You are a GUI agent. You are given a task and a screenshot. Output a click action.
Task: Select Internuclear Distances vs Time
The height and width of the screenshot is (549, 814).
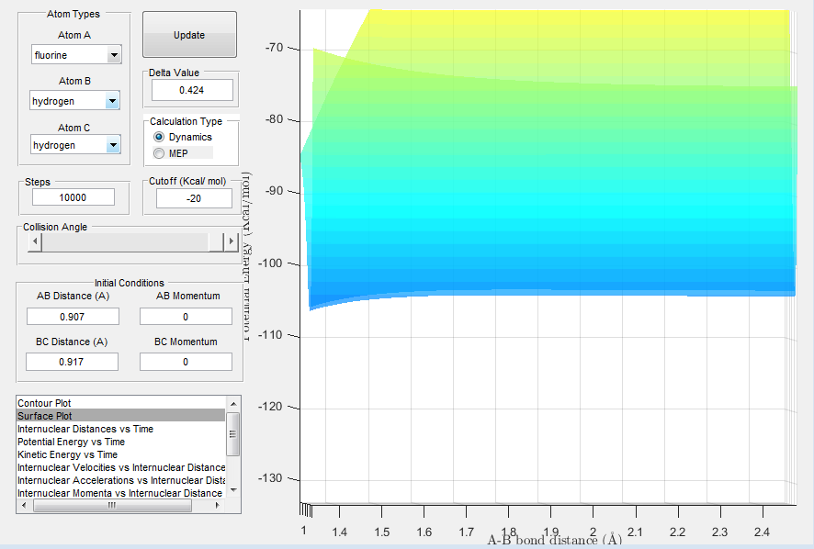(x=121, y=429)
